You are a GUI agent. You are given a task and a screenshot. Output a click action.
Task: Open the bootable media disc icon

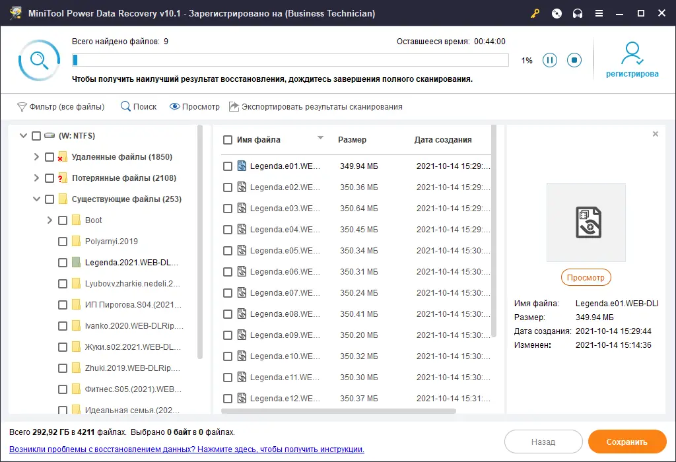pos(557,13)
